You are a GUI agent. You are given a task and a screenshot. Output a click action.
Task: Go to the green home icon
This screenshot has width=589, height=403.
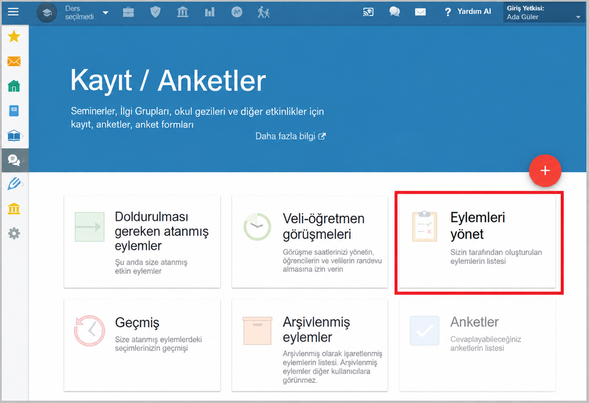(14, 86)
